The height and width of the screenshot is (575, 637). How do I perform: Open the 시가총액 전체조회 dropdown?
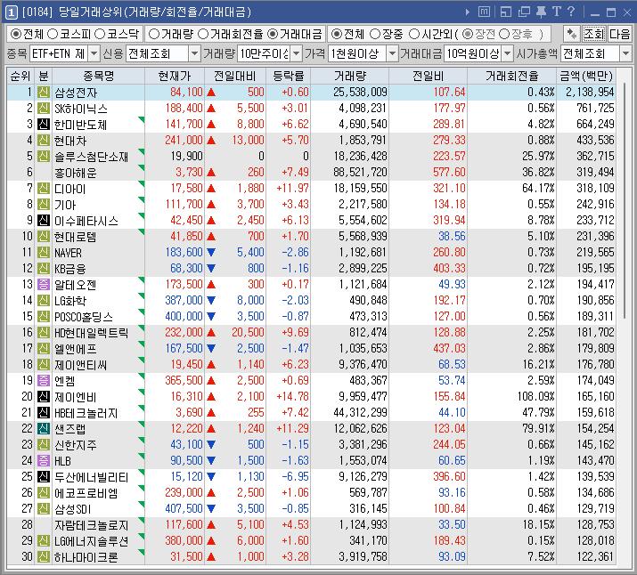[x=625, y=53]
